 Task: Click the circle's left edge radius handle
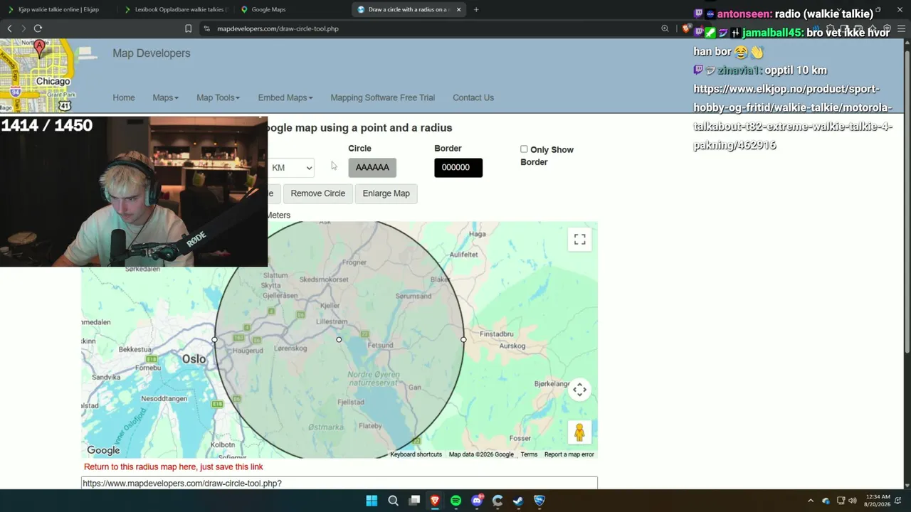(214, 340)
